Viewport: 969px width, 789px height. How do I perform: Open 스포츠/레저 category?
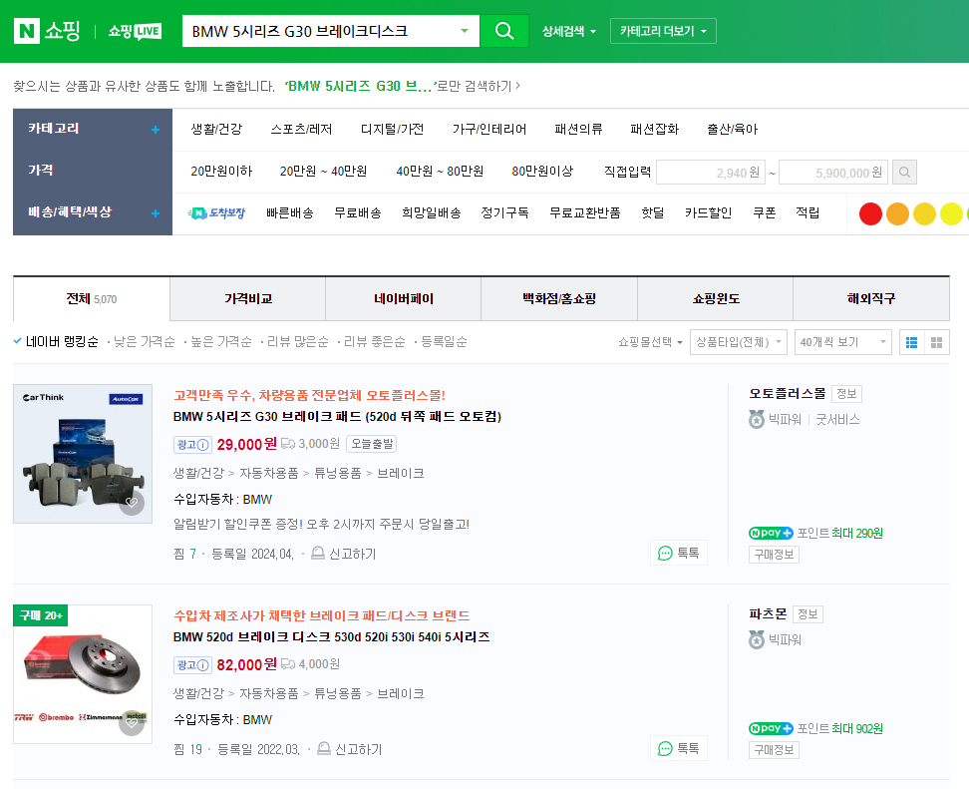click(x=301, y=130)
